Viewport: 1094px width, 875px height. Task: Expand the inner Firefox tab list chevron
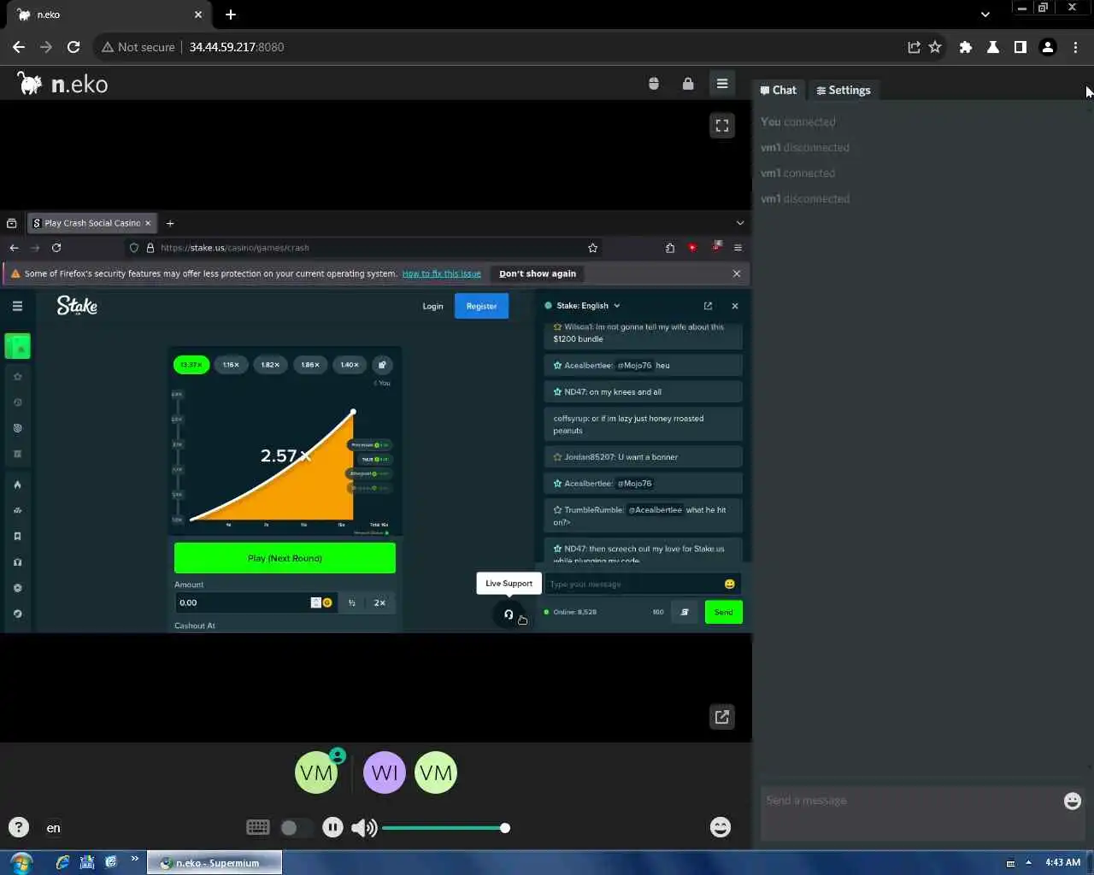740,223
